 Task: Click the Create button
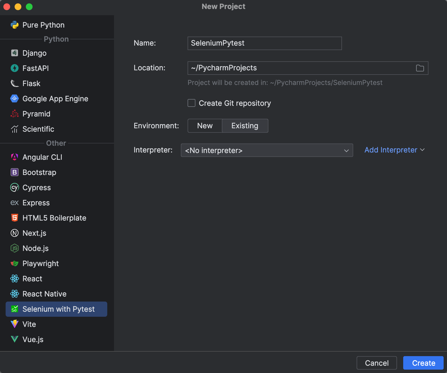423,363
